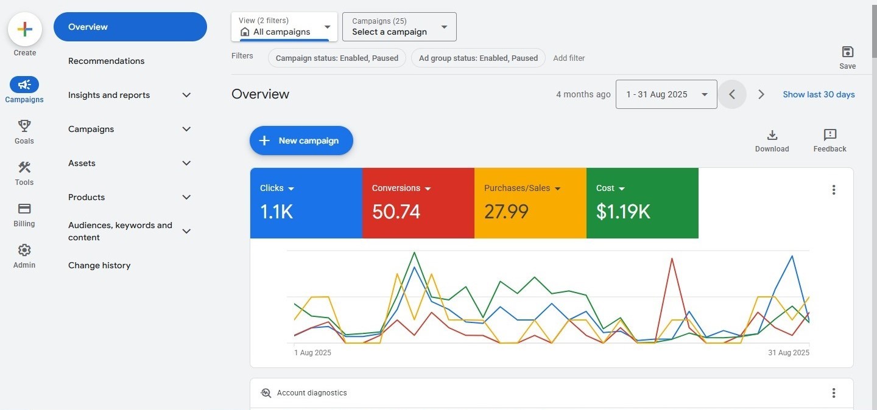Click the Save icon
This screenshot has height=410, width=877.
point(847,52)
